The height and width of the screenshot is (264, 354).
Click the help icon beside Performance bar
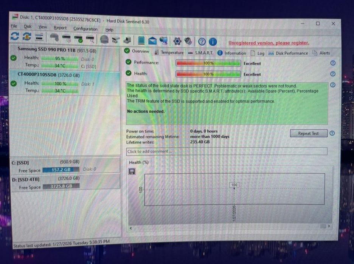[333, 63]
